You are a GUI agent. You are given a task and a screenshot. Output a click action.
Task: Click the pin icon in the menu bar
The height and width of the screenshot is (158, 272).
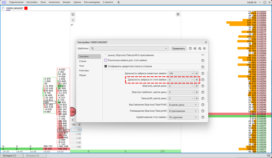pyautogui.click(x=110, y=2)
